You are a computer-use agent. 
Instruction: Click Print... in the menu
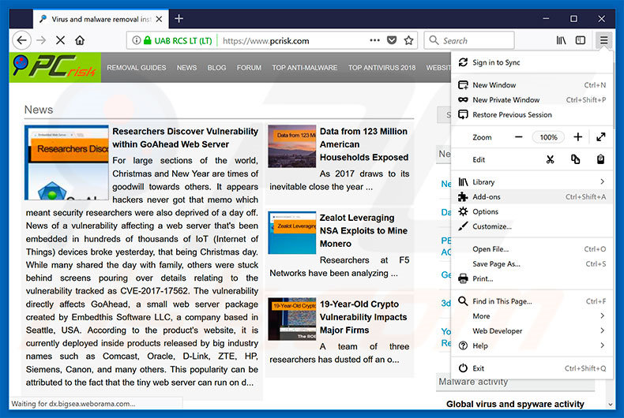tap(532, 279)
